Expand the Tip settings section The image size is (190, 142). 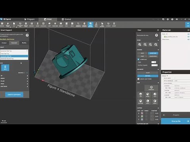tap(27, 76)
